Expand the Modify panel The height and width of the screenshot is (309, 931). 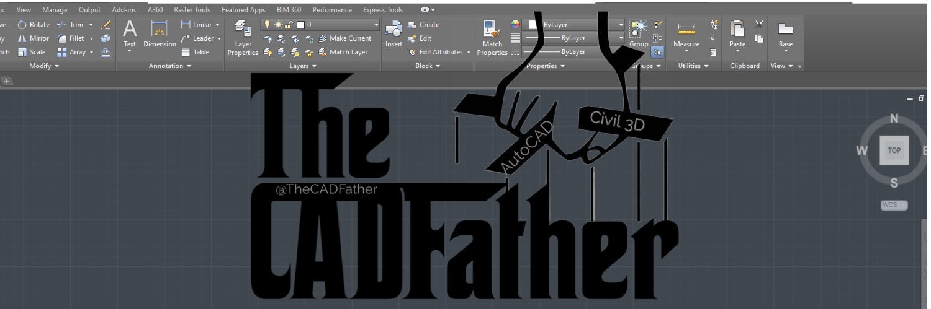tap(44, 66)
